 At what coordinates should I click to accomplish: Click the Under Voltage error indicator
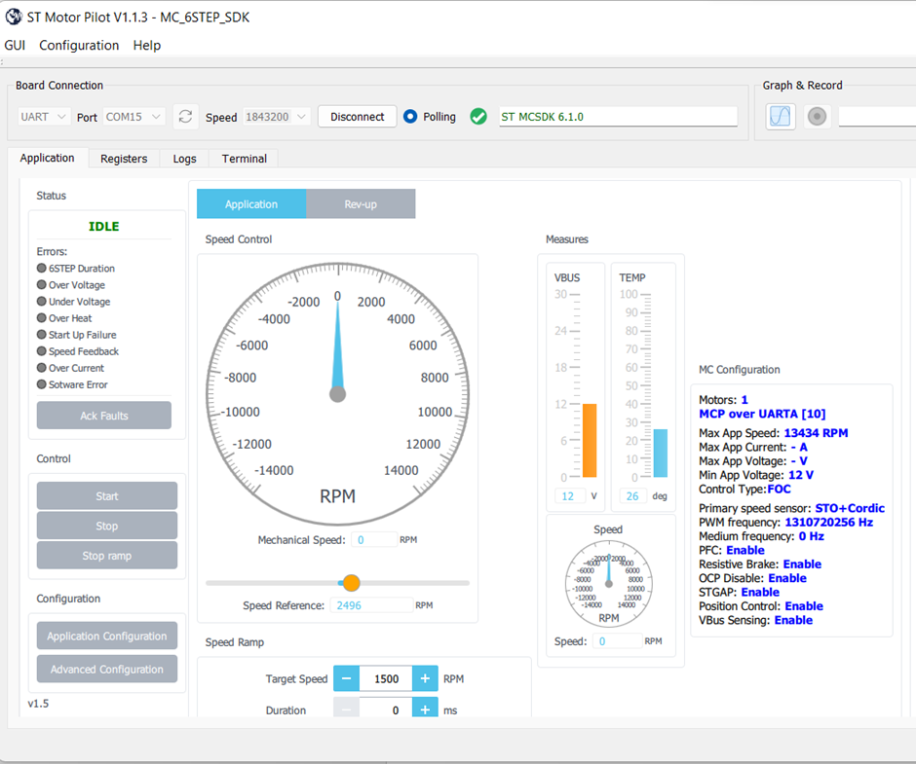pos(42,301)
